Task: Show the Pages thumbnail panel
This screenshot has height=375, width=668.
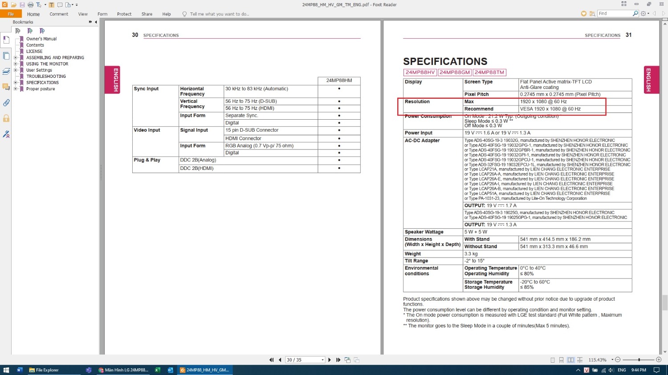Action: coord(6,56)
